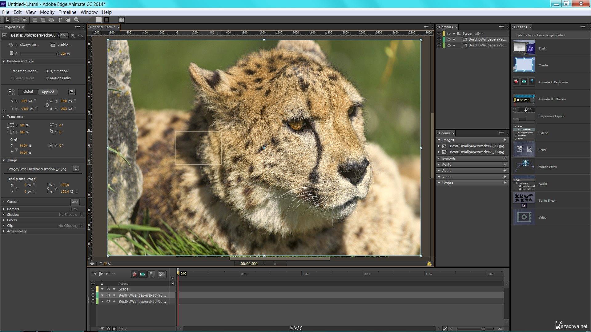The image size is (591, 332).
Task: Click the Zoom tool in toolbar
Action: point(77,19)
